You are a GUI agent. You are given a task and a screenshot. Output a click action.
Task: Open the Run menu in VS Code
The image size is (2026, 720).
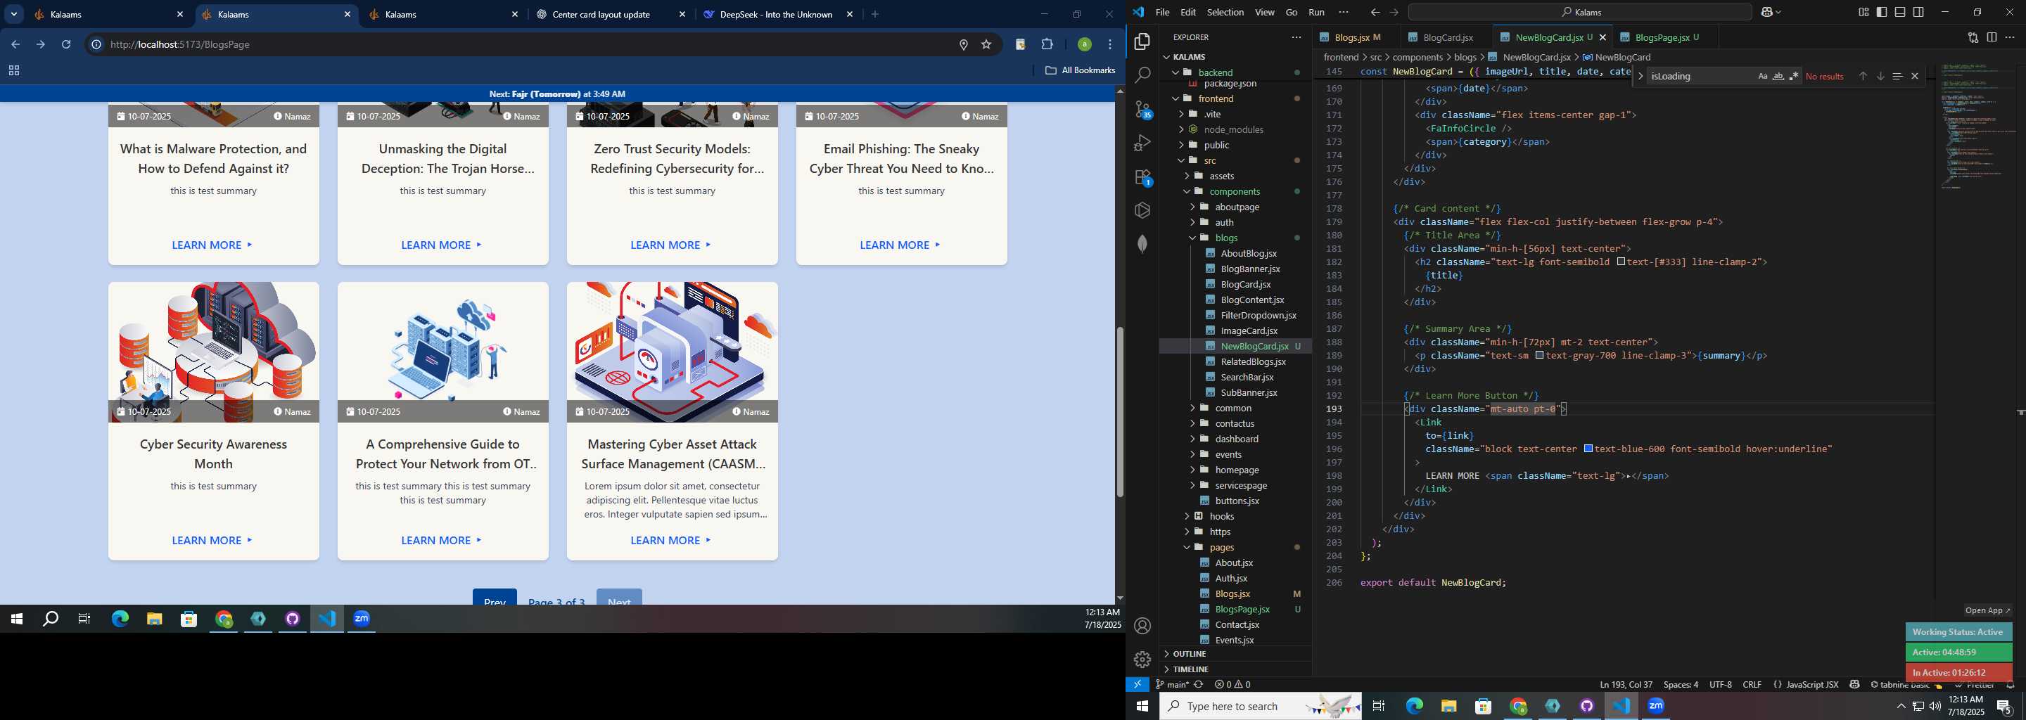coord(1315,13)
